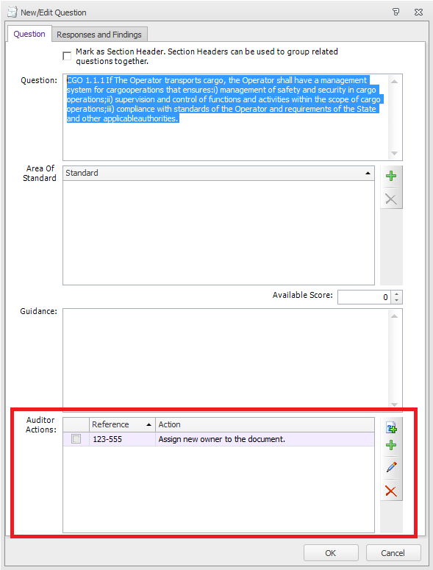Add a new auditor action
The image size is (433, 570).
click(x=391, y=445)
